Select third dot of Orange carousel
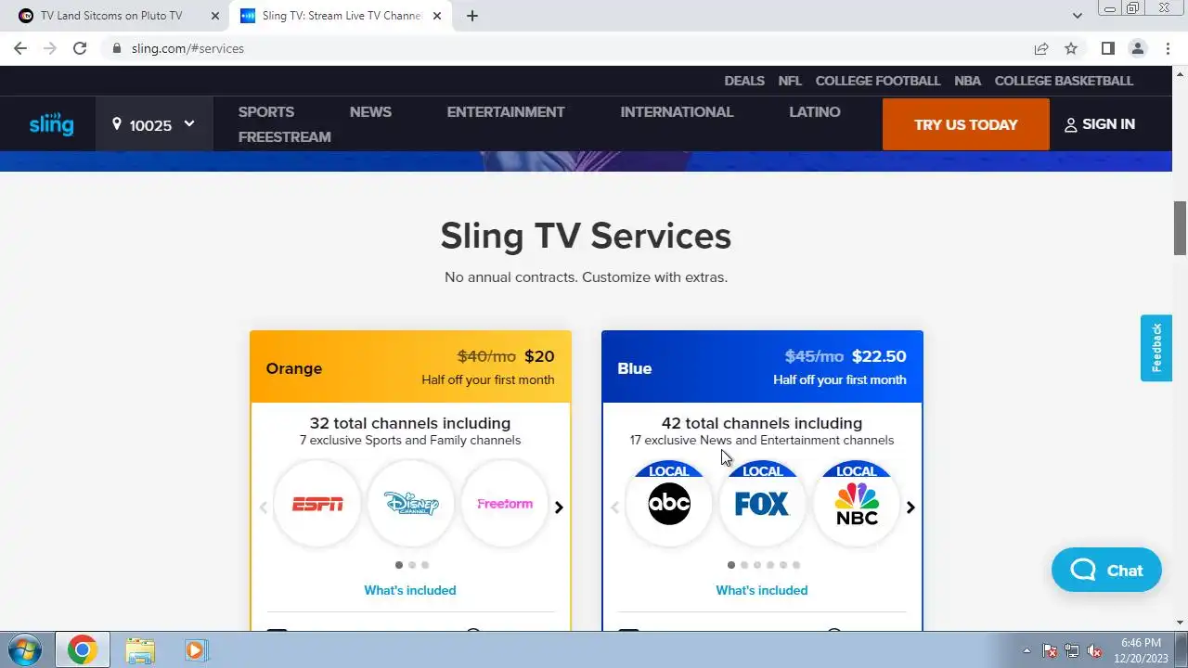The image size is (1188, 668). tap(425, 565)
